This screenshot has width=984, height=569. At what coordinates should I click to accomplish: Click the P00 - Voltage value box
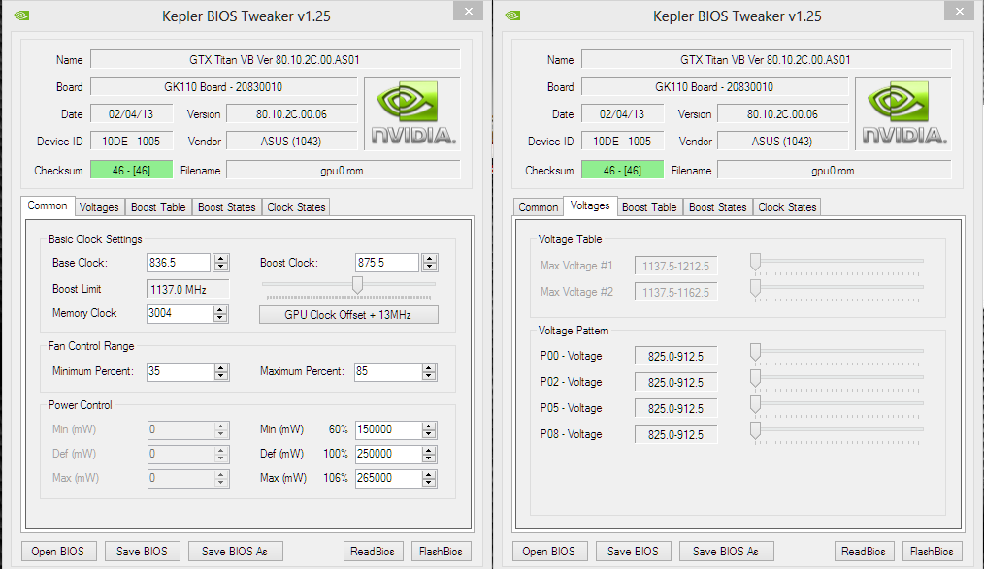click(675, 356)
